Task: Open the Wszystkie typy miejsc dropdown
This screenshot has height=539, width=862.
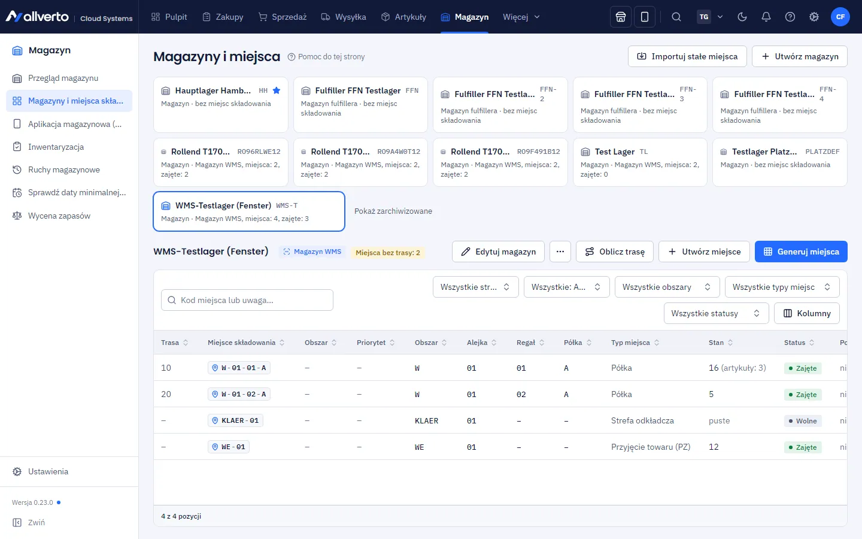Action: coord(782,287)
